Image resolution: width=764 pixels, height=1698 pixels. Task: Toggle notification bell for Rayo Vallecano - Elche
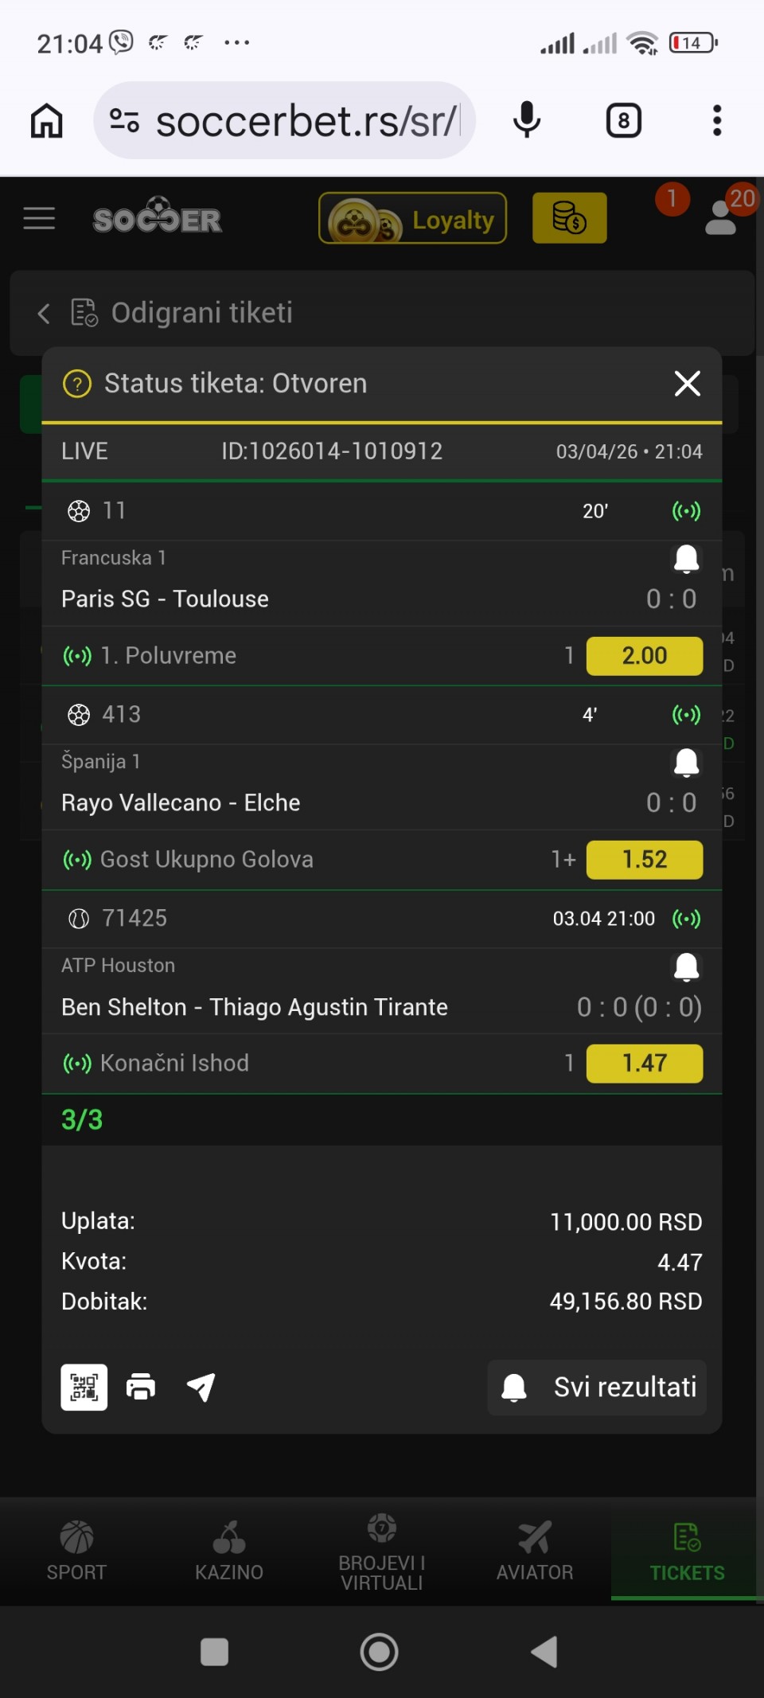(686, 763)
